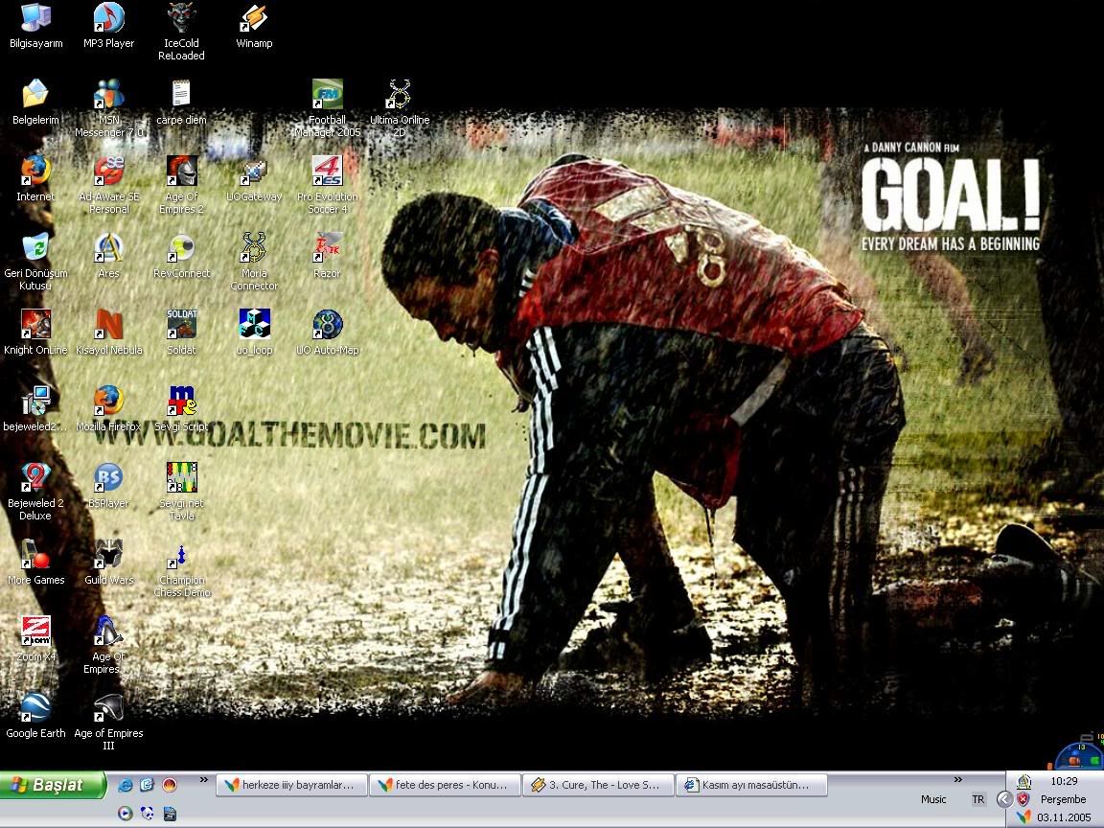Select the carpe diem text file
This screenshot has width=1104, height=828.
coord(181,103)
